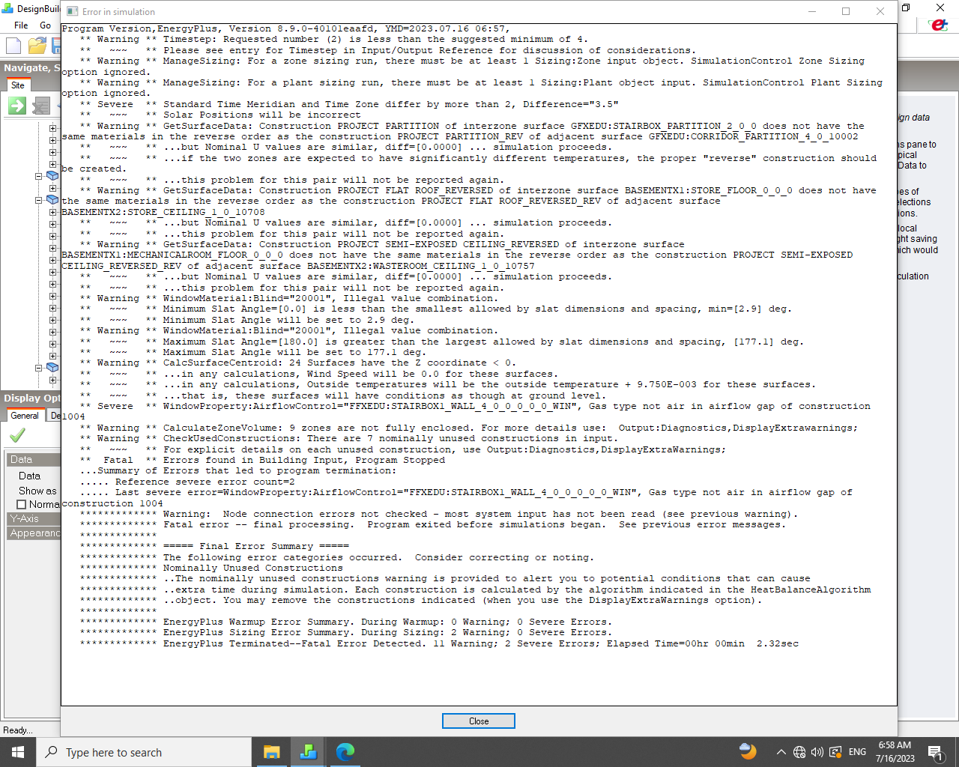Click the volume speaker tray icon
The image size is (959, 767).
pos(817,752)
